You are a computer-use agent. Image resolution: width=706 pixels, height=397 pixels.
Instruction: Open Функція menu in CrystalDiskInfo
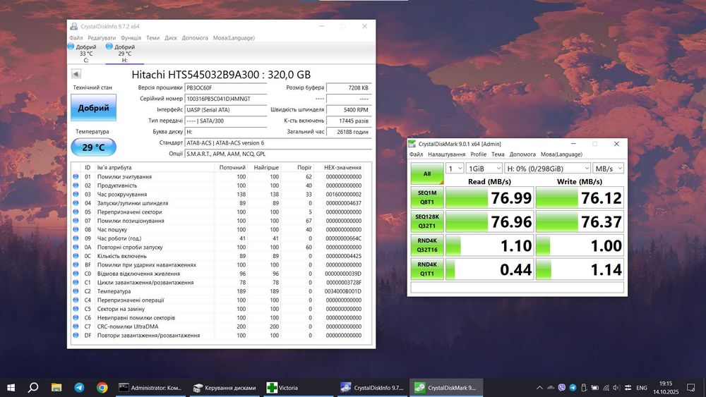[x=131, y=38]
